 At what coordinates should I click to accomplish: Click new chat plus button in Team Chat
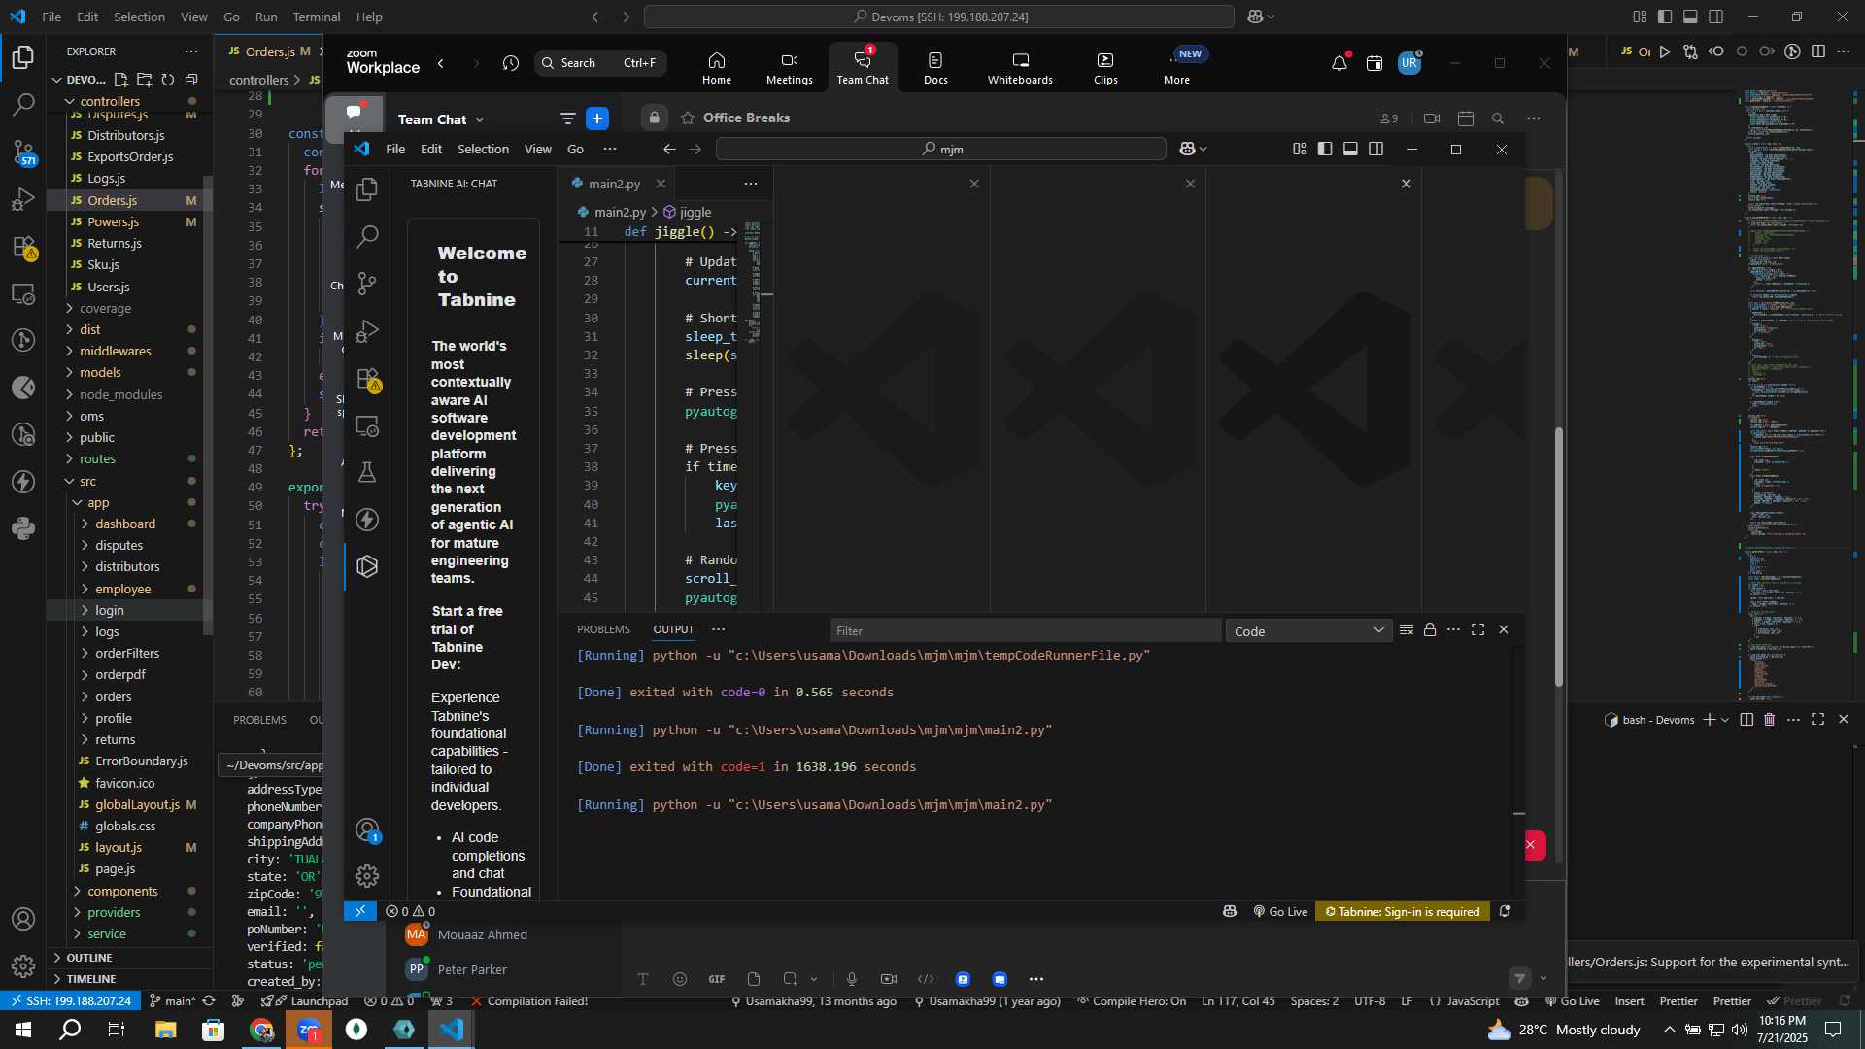coord(597,118)
